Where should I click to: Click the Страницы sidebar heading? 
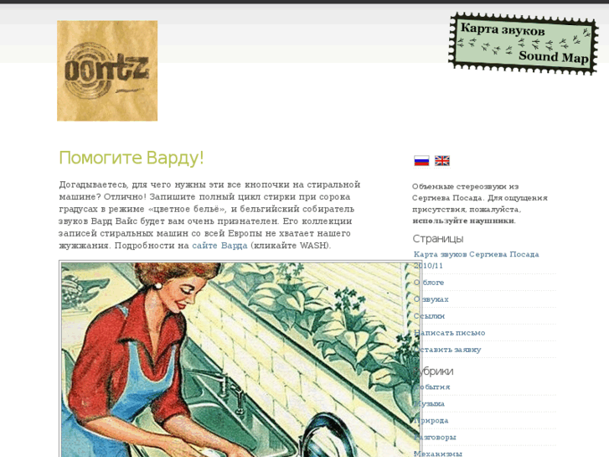pyautogui.click(x=438, y=238)
